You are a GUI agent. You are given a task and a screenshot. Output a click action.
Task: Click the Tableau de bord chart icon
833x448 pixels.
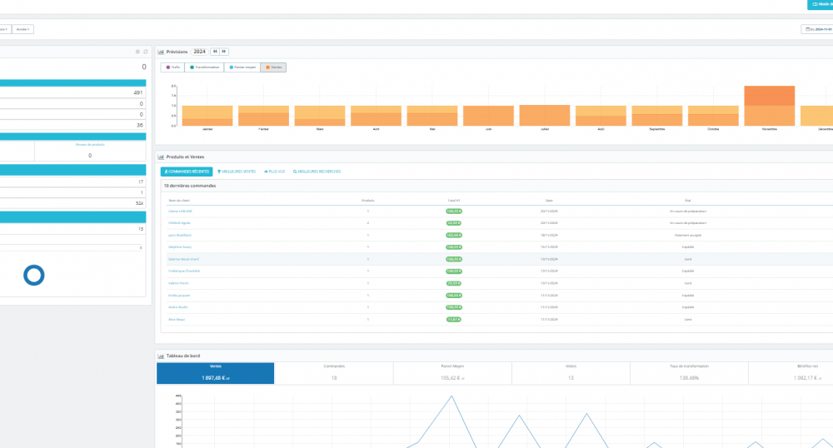click(160, 356)
